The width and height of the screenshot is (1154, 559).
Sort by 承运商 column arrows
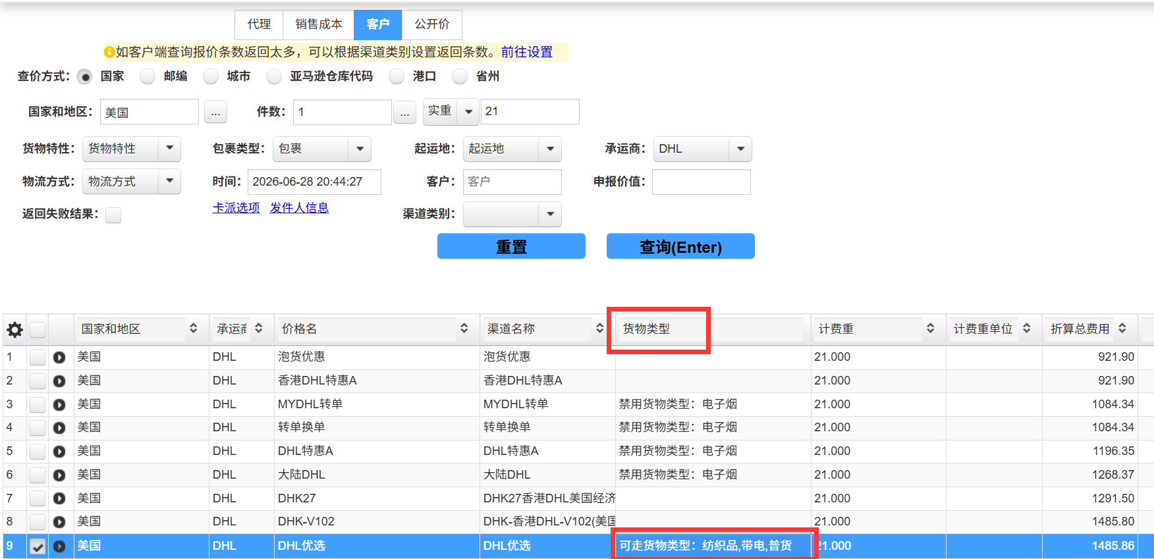pyautogui.click(x=259, y=328)
